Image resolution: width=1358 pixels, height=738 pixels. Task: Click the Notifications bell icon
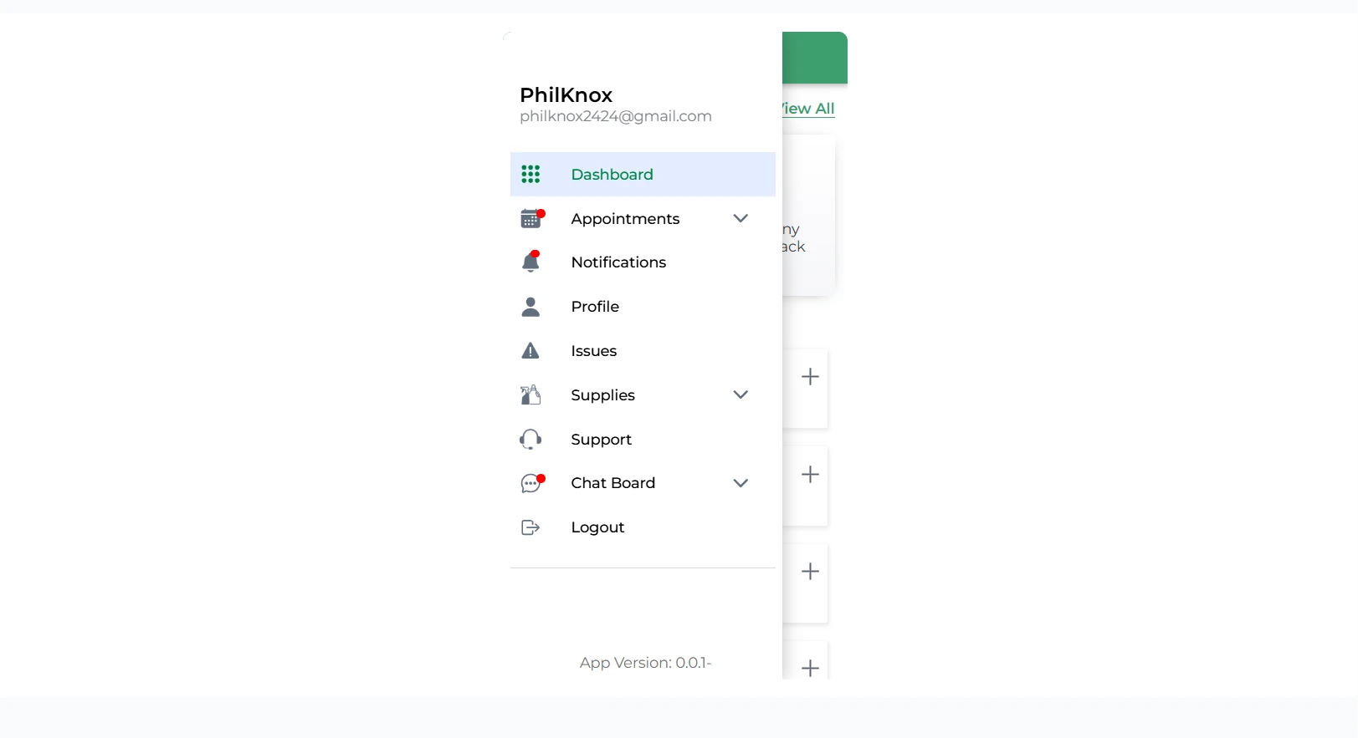[530, 262]
